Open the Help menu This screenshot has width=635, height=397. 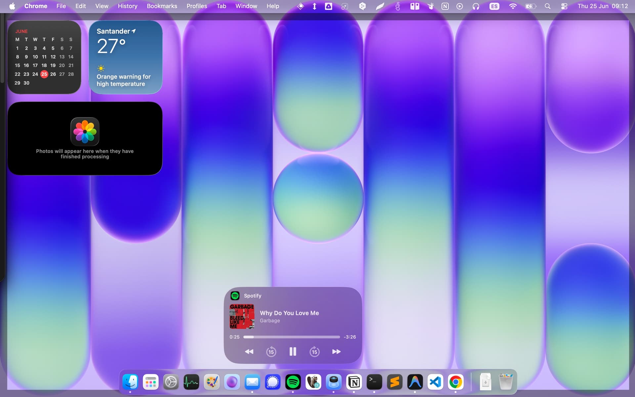(x=273, y=6)
